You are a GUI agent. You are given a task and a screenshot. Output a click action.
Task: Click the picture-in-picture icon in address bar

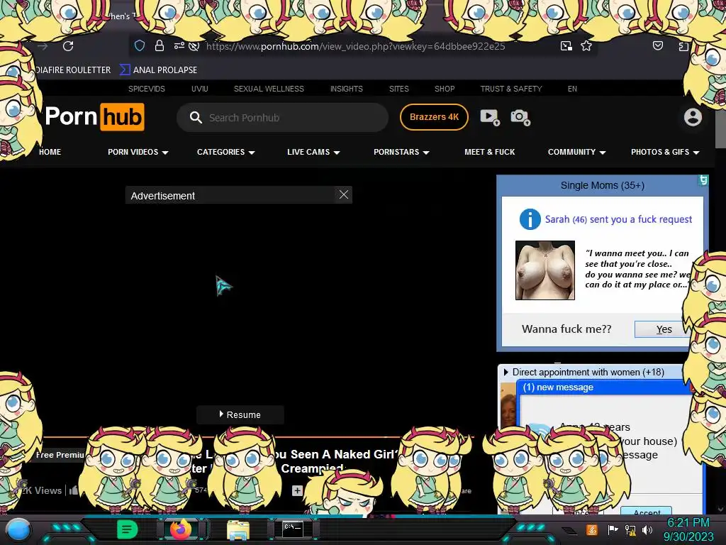click(x=566, y=45)
